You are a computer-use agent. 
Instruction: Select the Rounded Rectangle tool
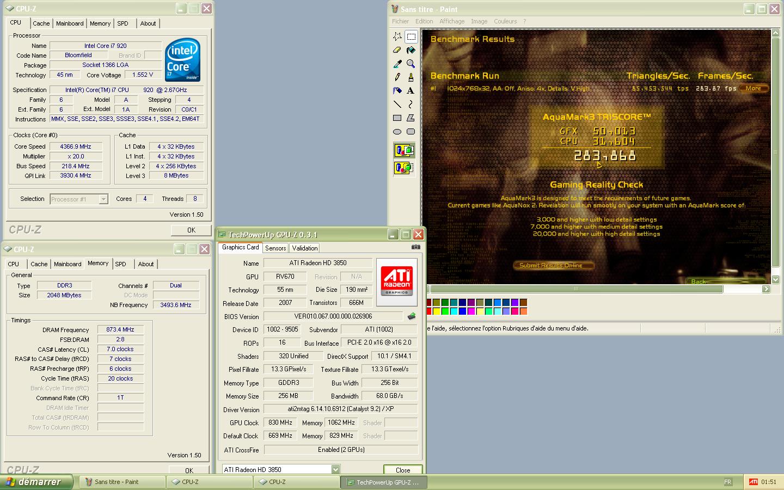tap(411, 131)
